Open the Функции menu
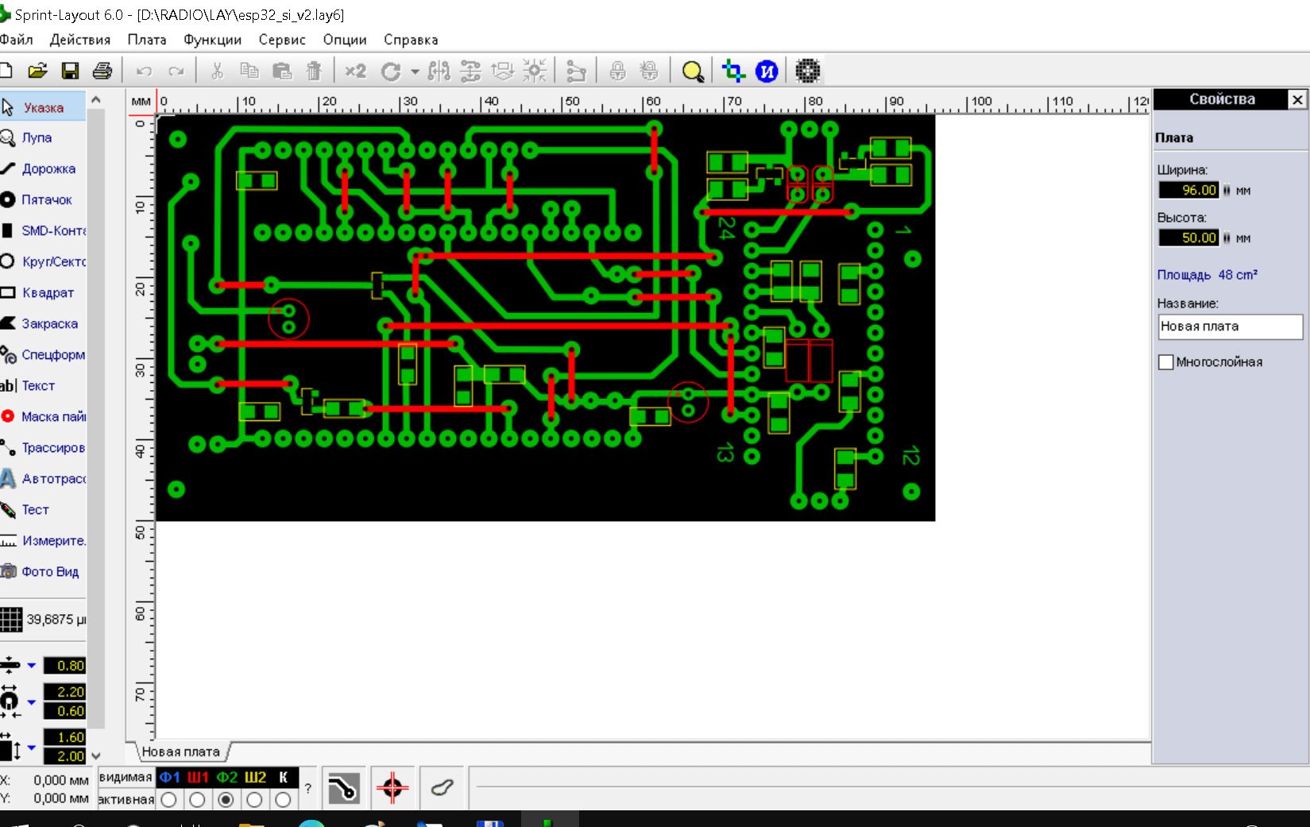Screen dimensions: 1310x827 pyautogui.click(x=212, y=40)
